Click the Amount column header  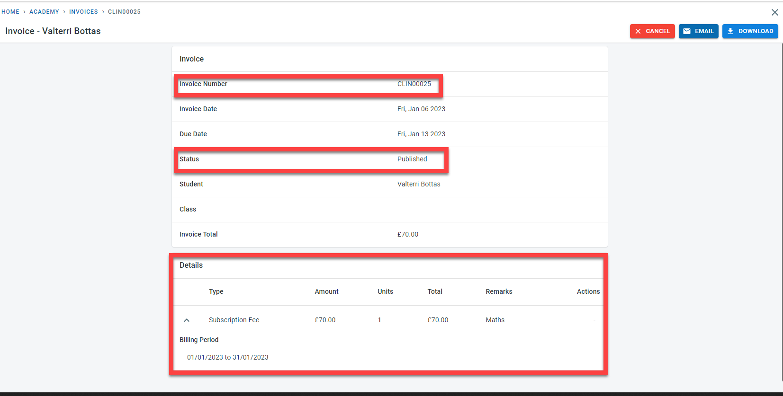[x=326, y=291]
